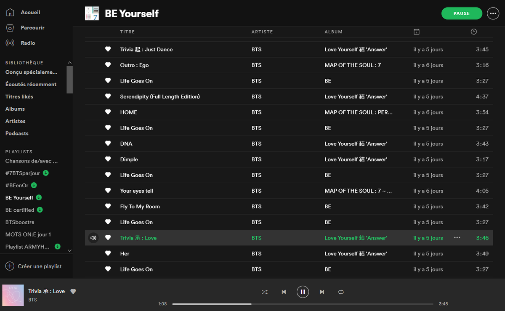Unlike Dimple heart
The height and width of the screenshot is (311, 505).
(108, 159)
